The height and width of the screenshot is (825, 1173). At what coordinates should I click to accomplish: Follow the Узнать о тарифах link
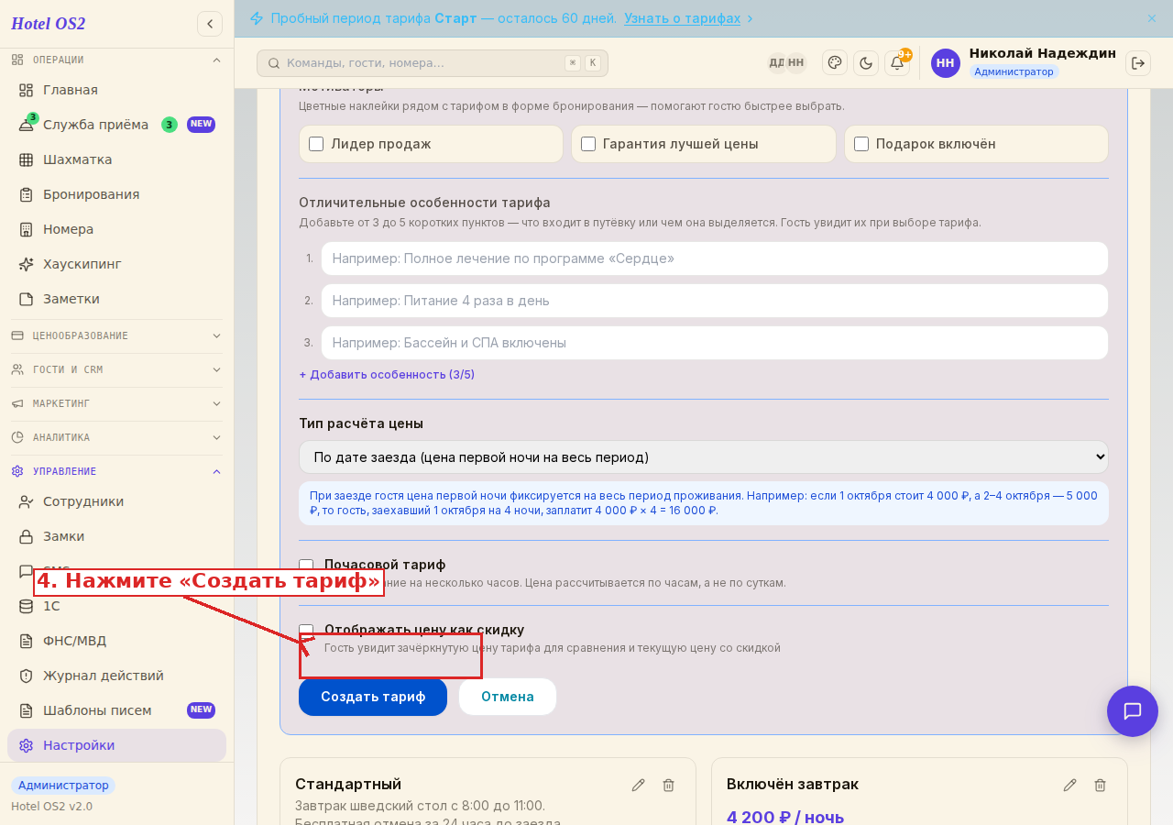683,18
